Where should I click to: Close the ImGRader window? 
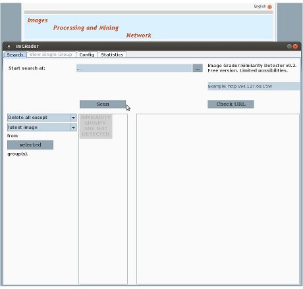coord(295,46)
